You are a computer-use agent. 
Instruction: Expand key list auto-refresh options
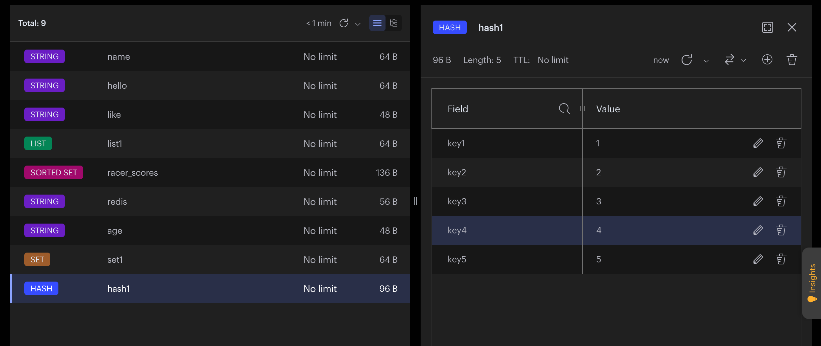click(x=358, y=24)
